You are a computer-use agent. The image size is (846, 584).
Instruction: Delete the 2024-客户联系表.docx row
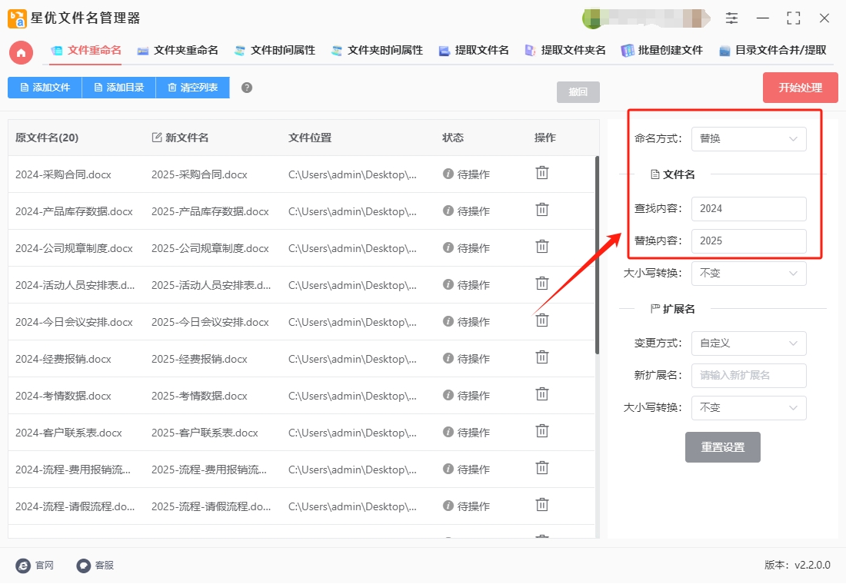(x=541, y=431)
